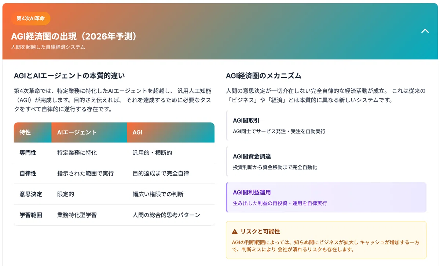Click the 汎用的・横断的 table cell
Screen dimensions: 440x266
[152, 153]
